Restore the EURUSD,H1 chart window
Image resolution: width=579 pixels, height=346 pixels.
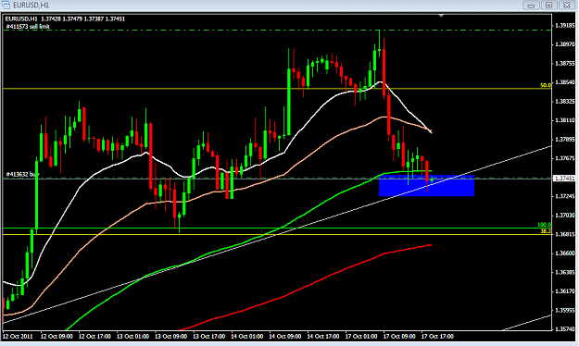(x=548, y=6)
